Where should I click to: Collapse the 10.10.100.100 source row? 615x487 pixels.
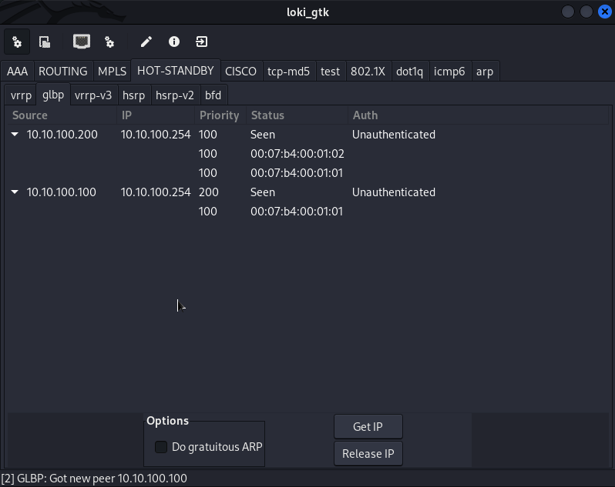pos(15,192)
